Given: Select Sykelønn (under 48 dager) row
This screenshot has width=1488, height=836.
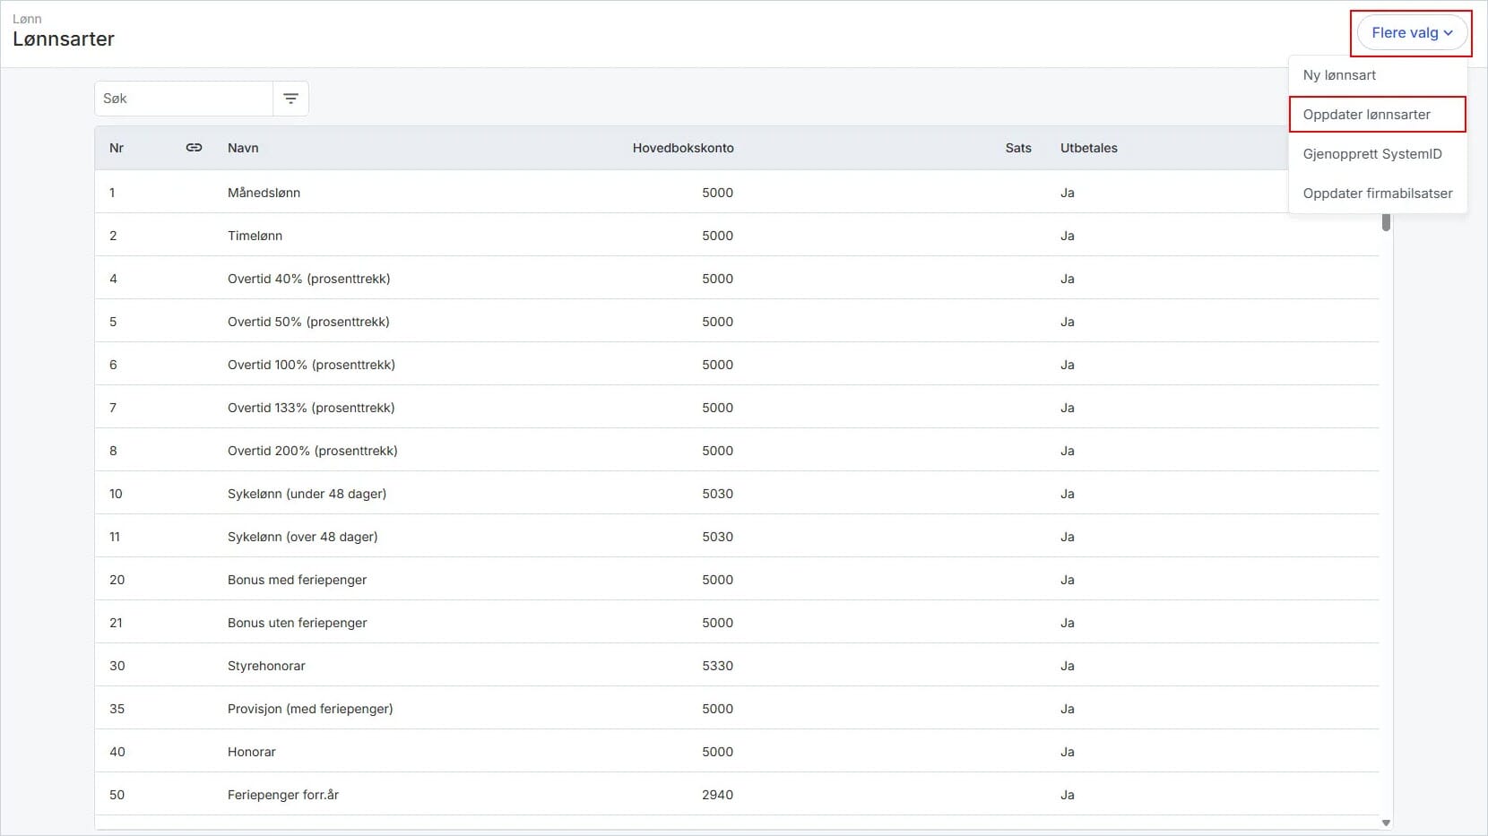Looking at the screenshot, I should pyautogui.click(x=737, y=494).
